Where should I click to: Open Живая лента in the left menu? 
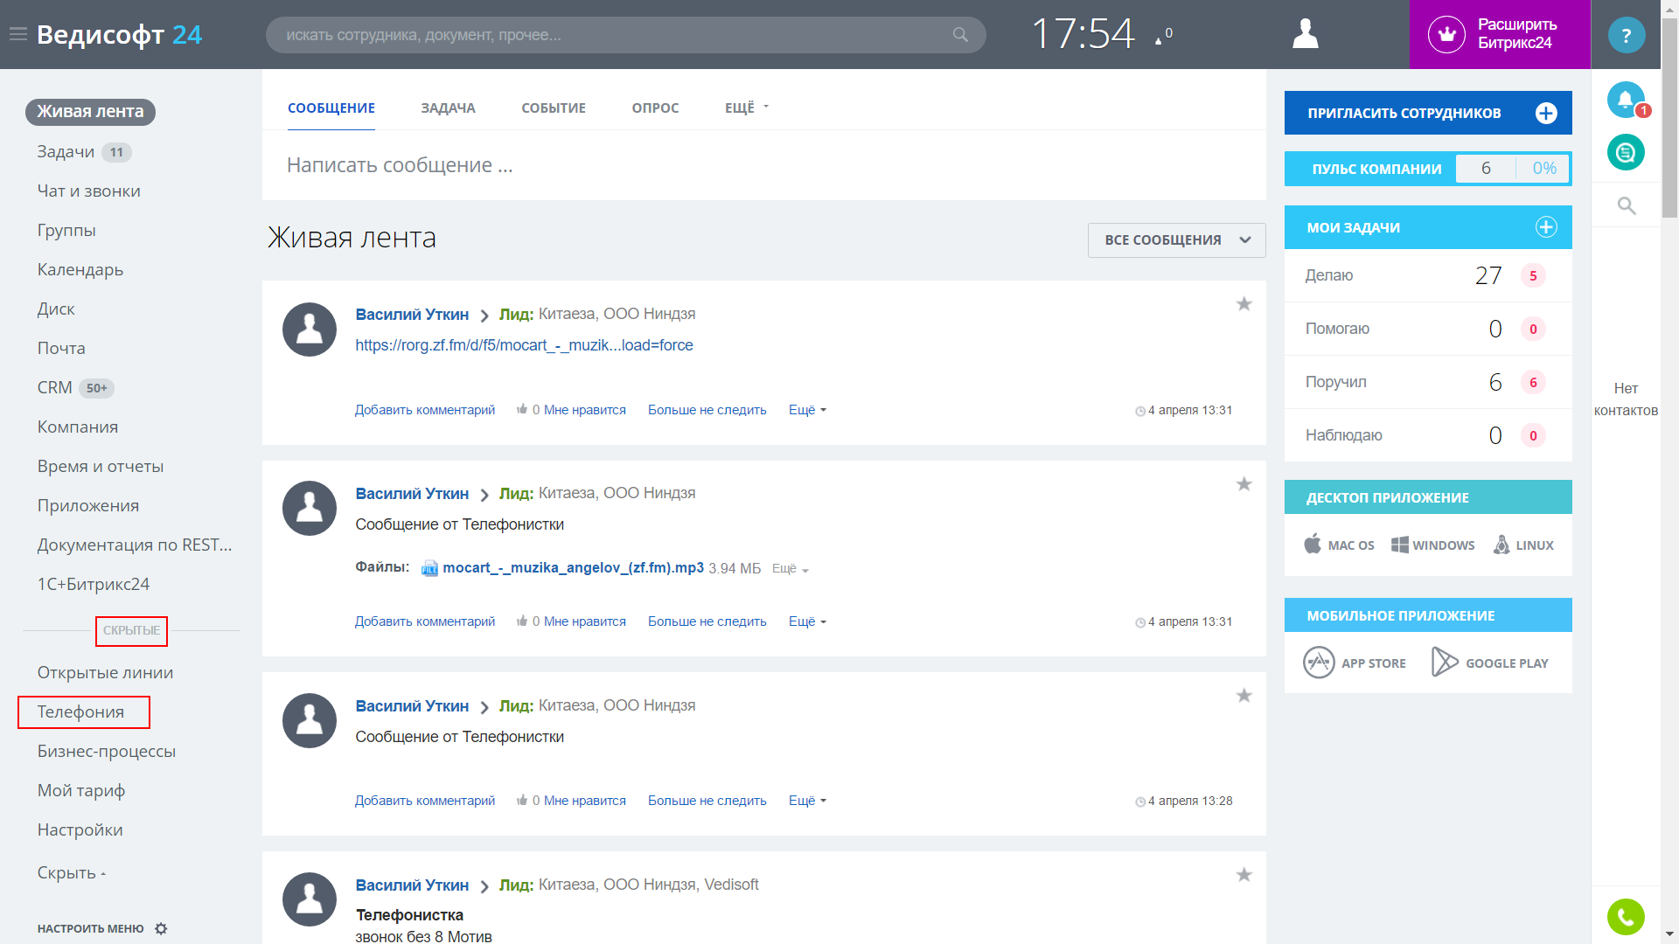pos(90,112)
